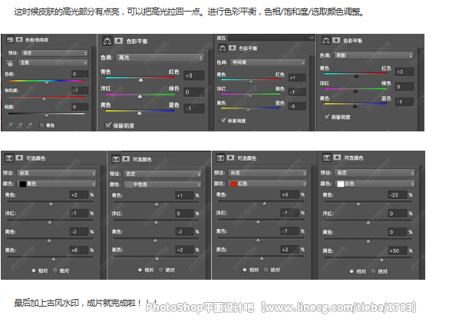Click the 明度 lightness slider in Hue/Saturation

point(47,114)
